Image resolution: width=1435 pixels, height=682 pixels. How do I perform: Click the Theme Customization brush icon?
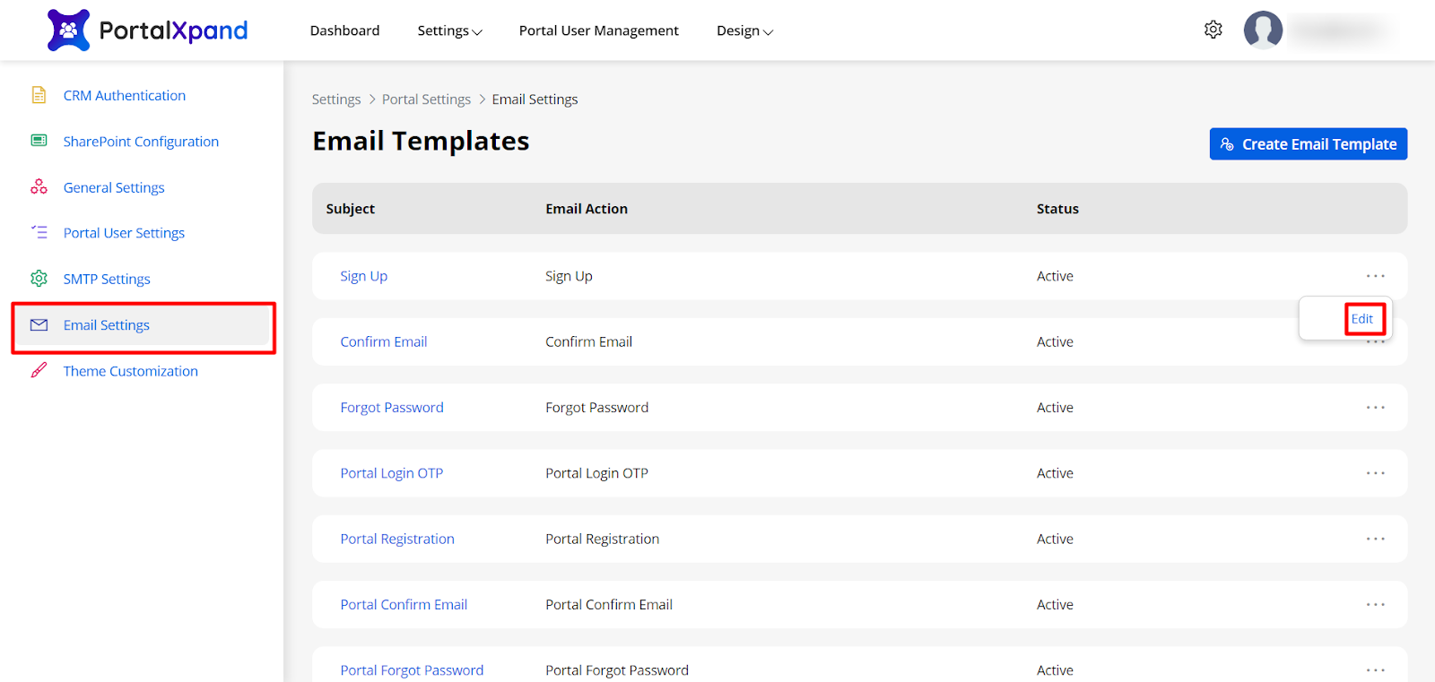39,370
